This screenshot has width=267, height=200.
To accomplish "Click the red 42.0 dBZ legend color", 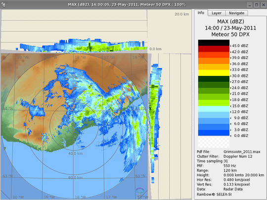I will (x=214, y=49).
